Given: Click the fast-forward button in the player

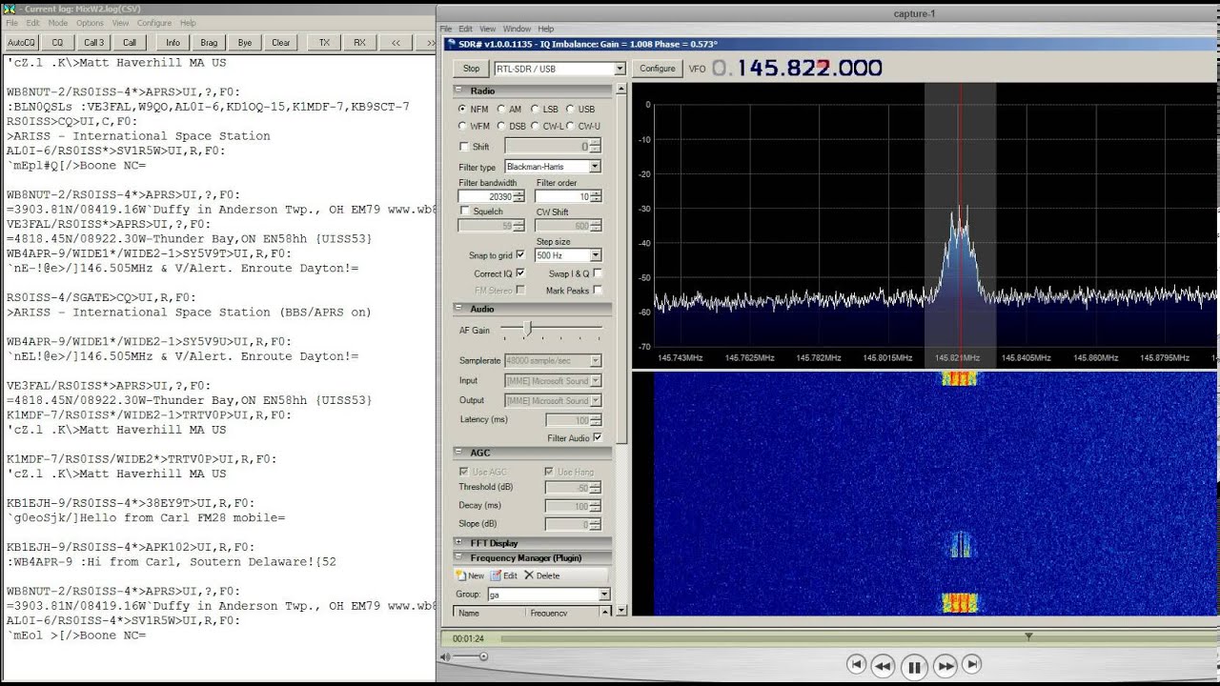Looking at the screenshot, I should [945, 666].
